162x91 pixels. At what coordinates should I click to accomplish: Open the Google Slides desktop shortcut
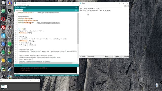tap(3, 61)
